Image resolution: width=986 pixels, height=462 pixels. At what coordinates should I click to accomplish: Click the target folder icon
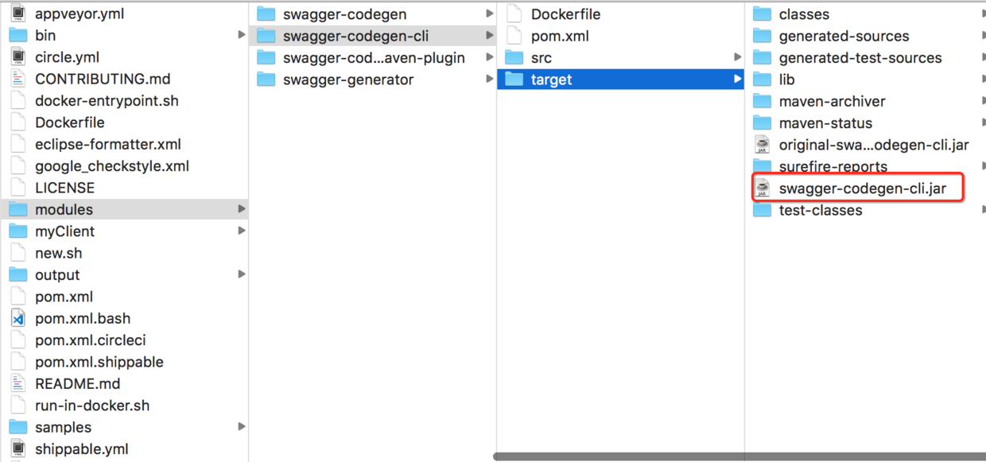tap(514, 80)
